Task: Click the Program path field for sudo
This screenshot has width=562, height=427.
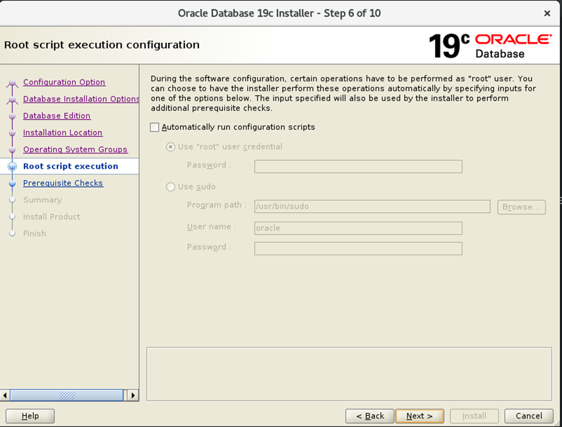Action: pyautogui.click(x=372, y=206)
